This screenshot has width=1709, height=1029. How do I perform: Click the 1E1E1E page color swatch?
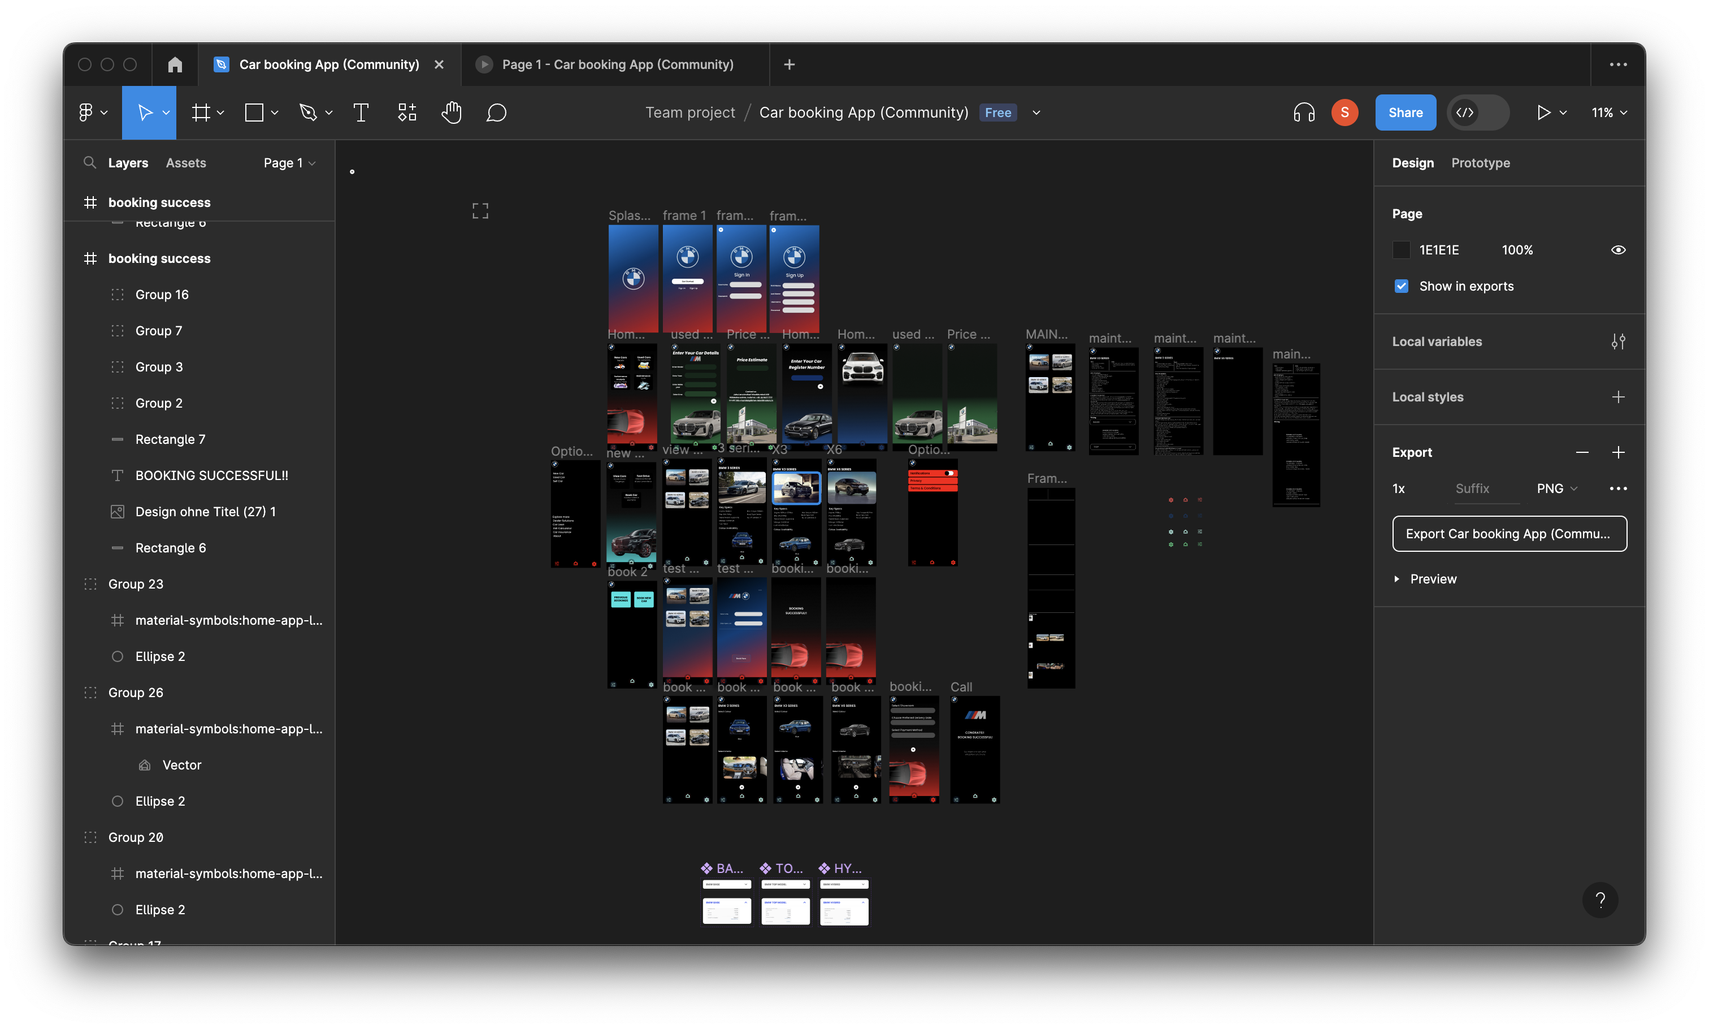pyautogui.click(x=1400, y=250)
